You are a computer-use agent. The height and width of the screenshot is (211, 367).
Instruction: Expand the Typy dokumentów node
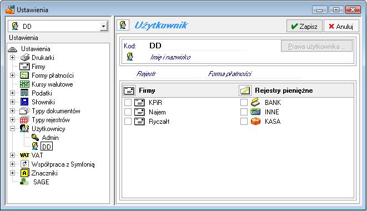[x=12, y=110]
